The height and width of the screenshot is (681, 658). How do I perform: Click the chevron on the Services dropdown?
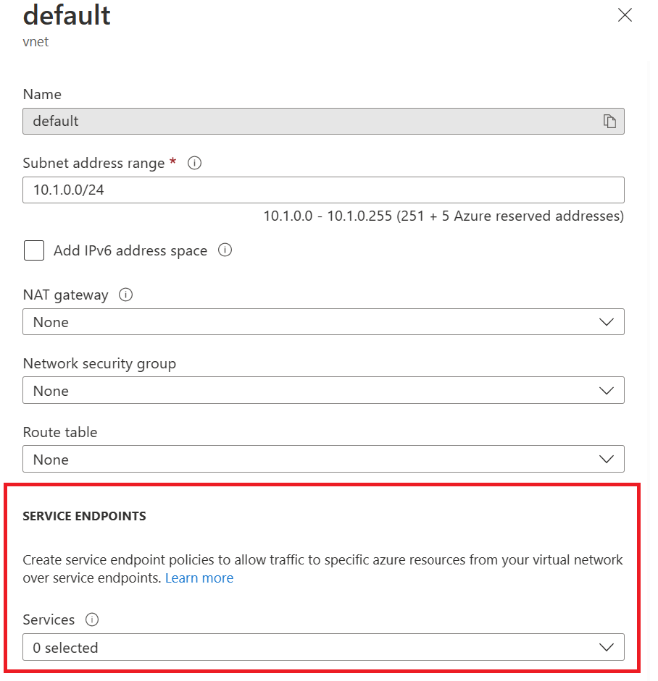[606, 647]
